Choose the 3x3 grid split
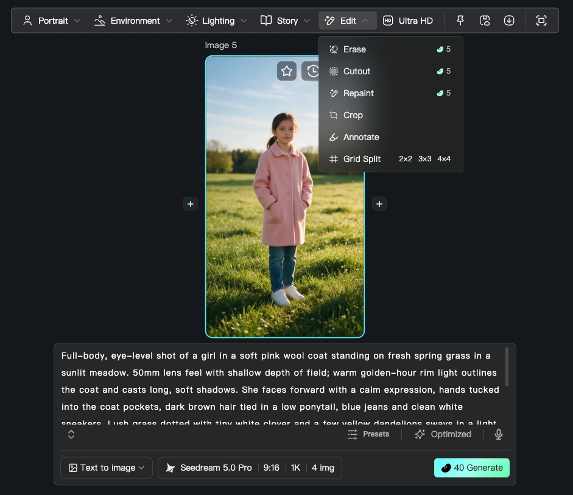Viewport: 573px width, 495px height. coord(424,159)
